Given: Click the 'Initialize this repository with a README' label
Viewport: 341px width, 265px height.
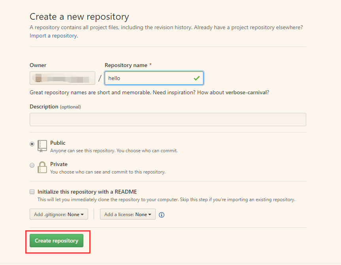Looking at the screenshot, I should click(x=87, y=192).
